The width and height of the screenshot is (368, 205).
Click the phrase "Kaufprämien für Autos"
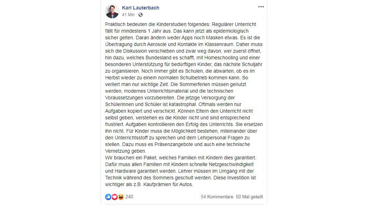pos(168,185)
